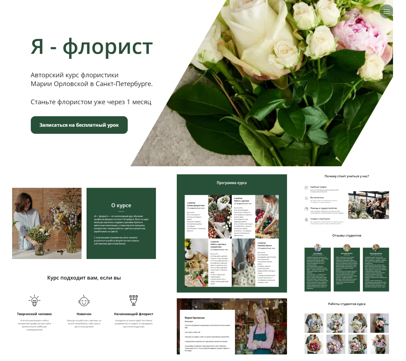Image resolution: width=406 pixels, height=361 pixels.
Task: Click the 'Помощь в трудоустройстве' icon
Action: click(x=306, y=209)
